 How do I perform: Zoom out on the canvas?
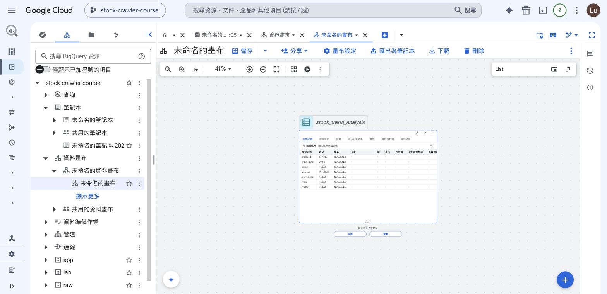click(x=263, y=69)
